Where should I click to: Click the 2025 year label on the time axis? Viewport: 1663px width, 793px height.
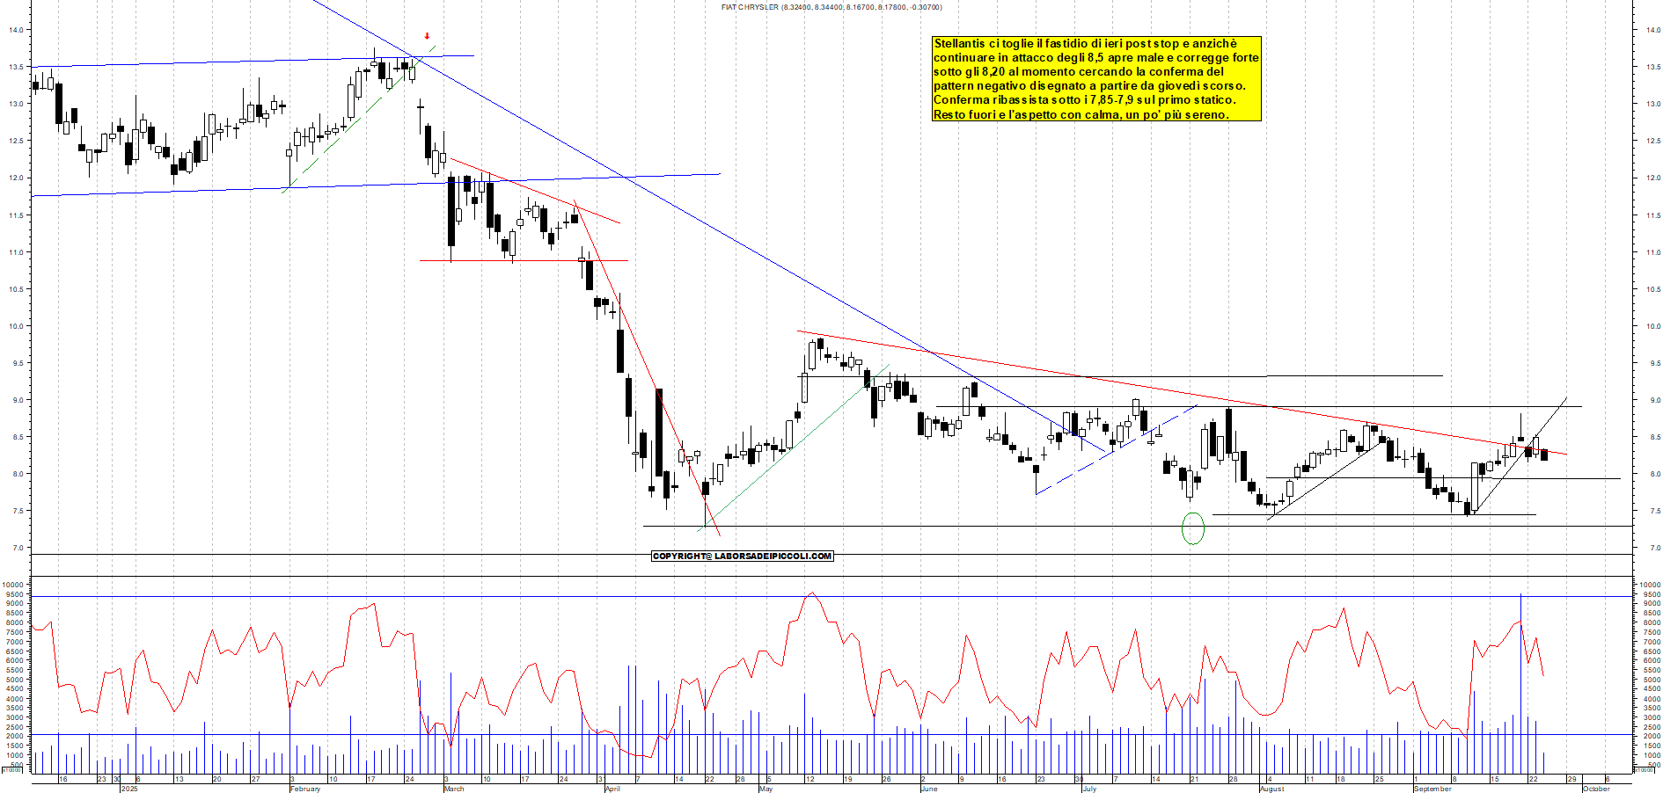point(129,789)
